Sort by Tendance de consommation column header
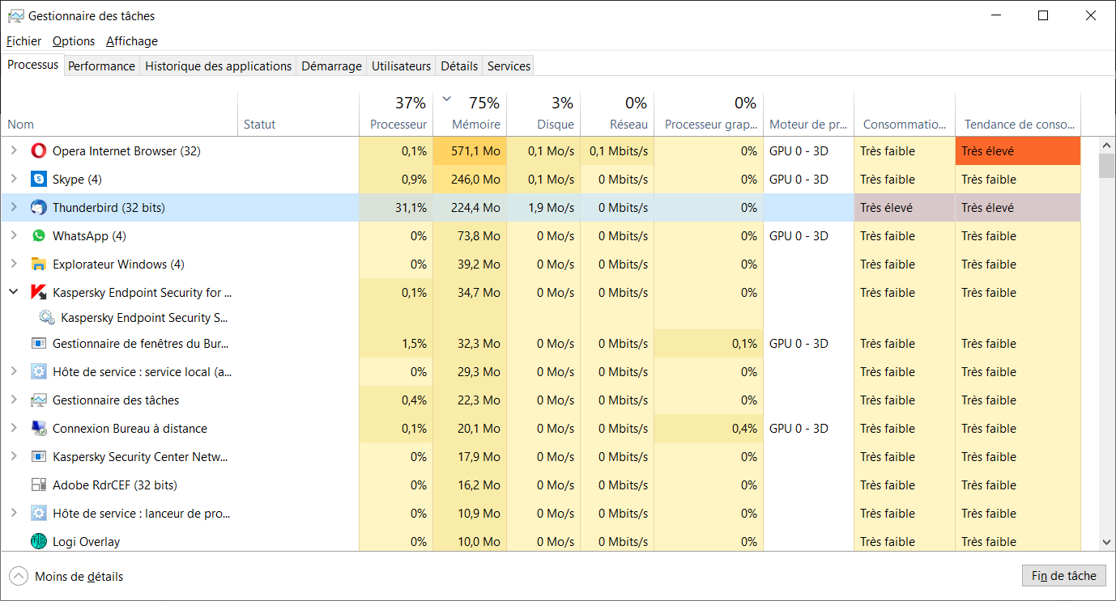Screen dimensions: 1116x601 coord(1018,114)
